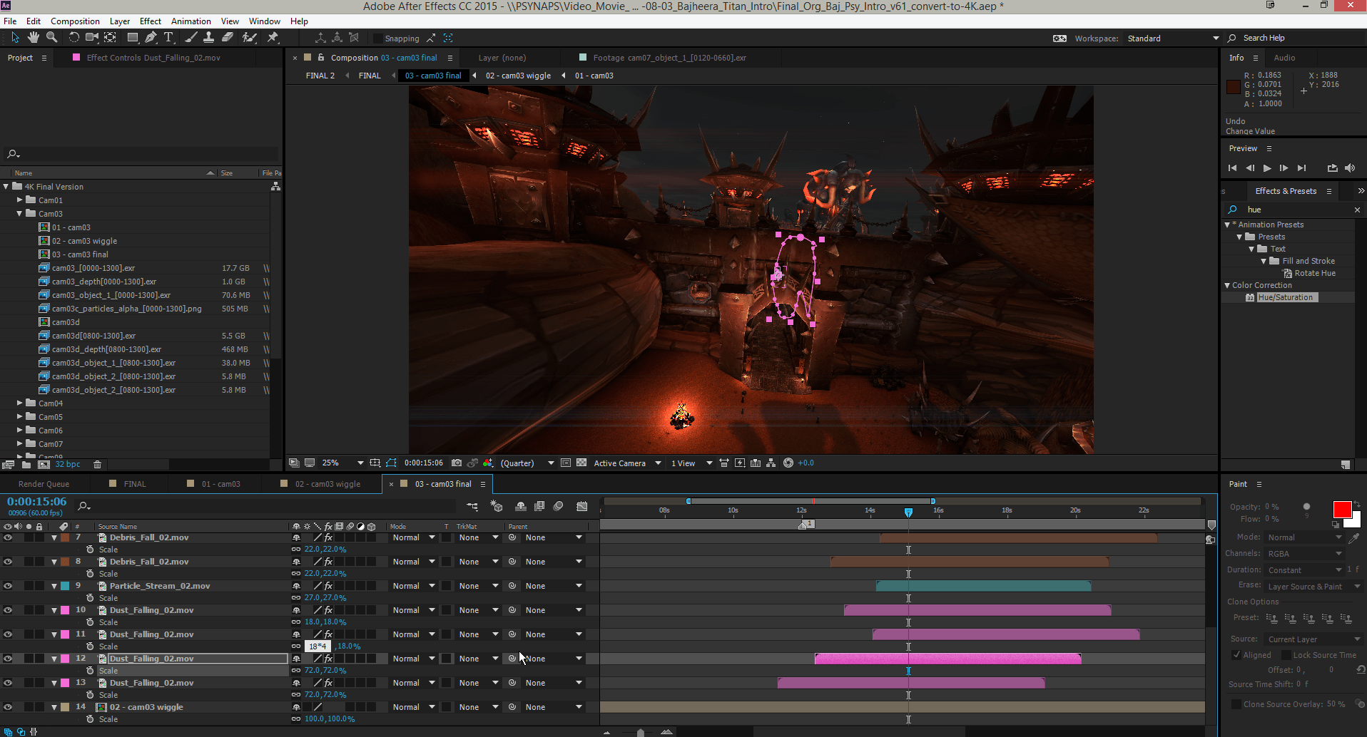Delete selected project item with trash icon
This screenshot has width=1367, height=737.
[98, 464]
